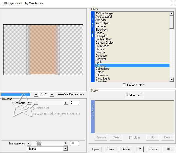Select the Copystar filter
This screenshot has height=153, width=176.
click(132, 59)
